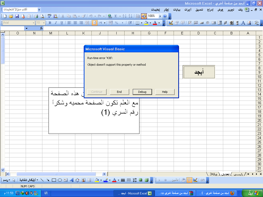This screenshot has height=197, width=263.
Task: Toggle Italic formatting
Action: pos(56,23)
